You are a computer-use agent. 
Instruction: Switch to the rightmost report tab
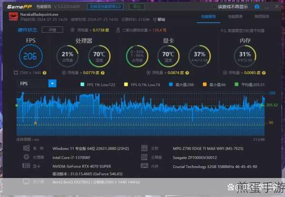coord(262,17)
